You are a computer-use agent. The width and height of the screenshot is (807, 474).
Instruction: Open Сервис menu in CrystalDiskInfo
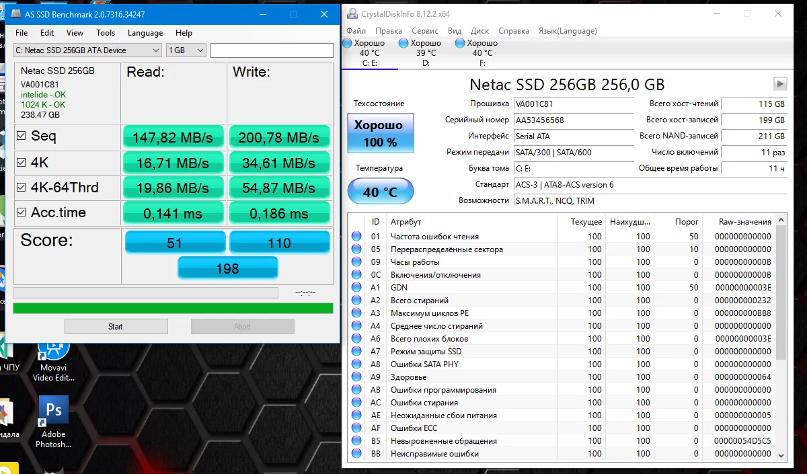click(425, 31)
